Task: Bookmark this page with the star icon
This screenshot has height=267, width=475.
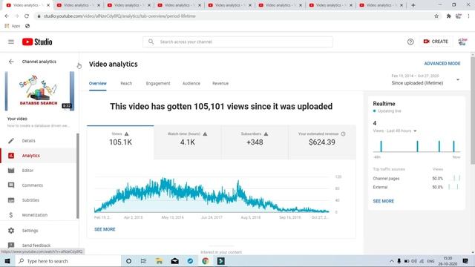Action: (x=436, y=16)
